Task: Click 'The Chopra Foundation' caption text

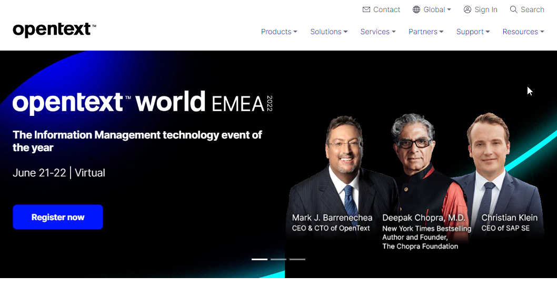Action: [x=420, y=246]
